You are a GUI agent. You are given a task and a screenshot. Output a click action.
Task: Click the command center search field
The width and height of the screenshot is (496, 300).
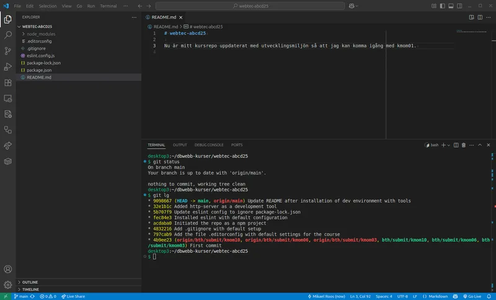click(250, 6)
